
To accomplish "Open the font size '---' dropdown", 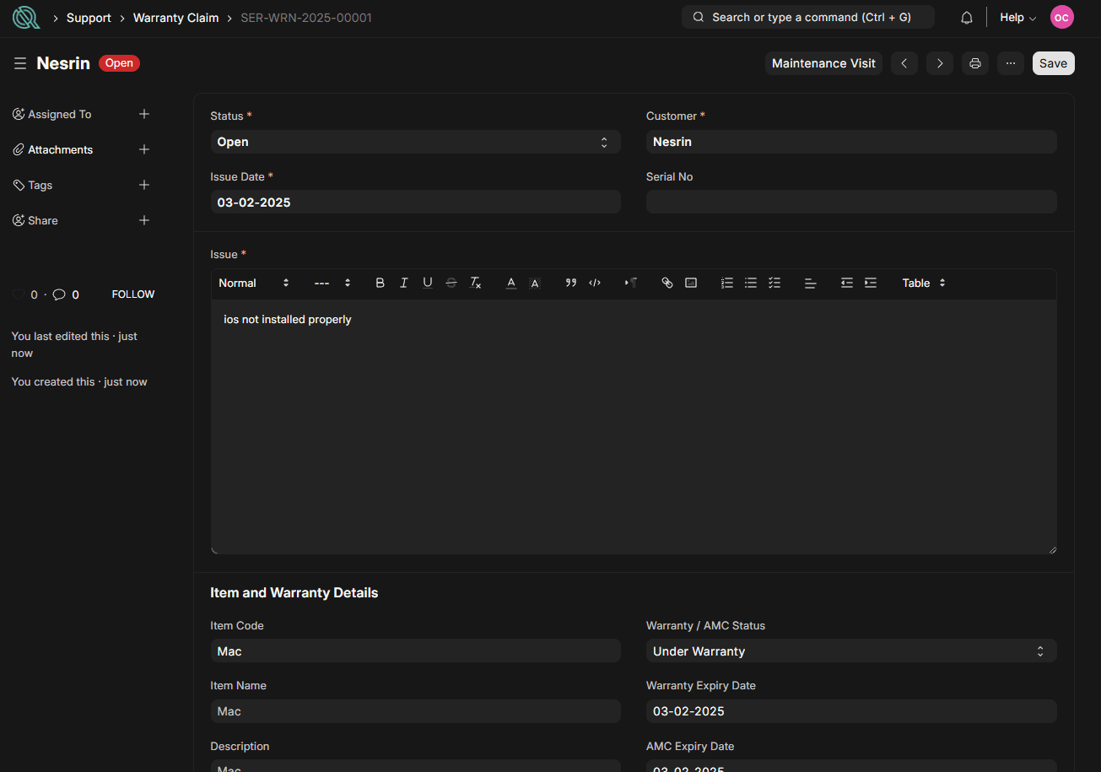I will [332, 283].
